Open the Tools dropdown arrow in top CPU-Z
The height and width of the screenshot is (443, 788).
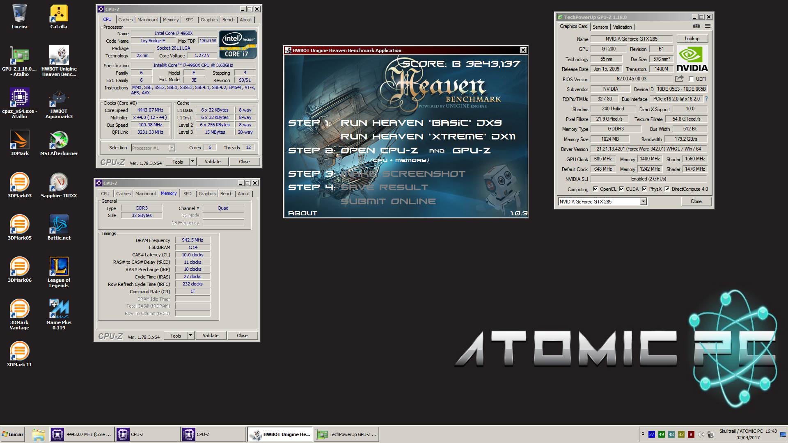(192, 162)
